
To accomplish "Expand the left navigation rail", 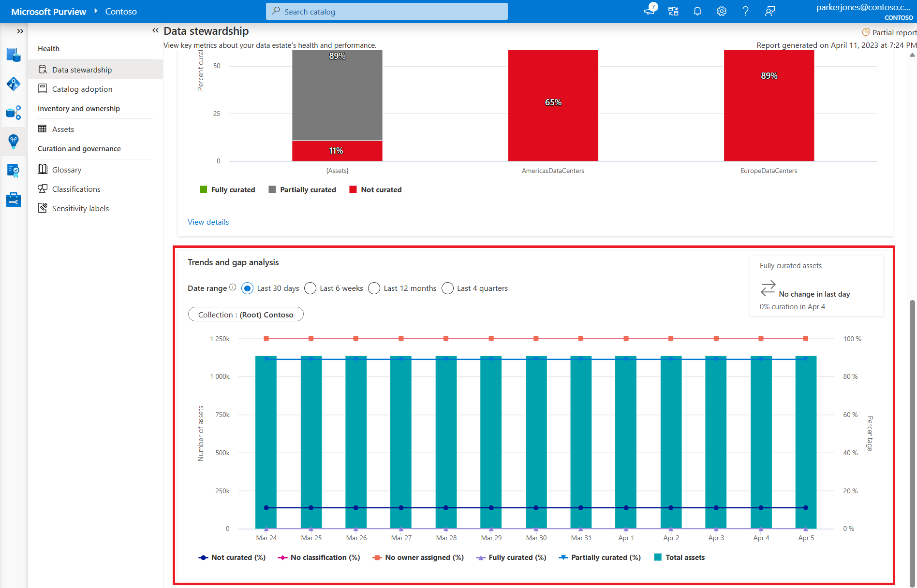I will (20, 31).
